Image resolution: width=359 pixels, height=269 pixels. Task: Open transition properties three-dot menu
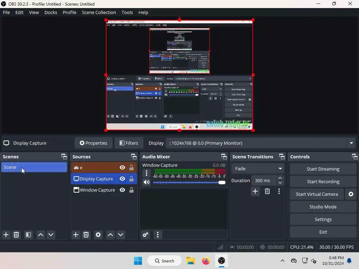(279, 191)
